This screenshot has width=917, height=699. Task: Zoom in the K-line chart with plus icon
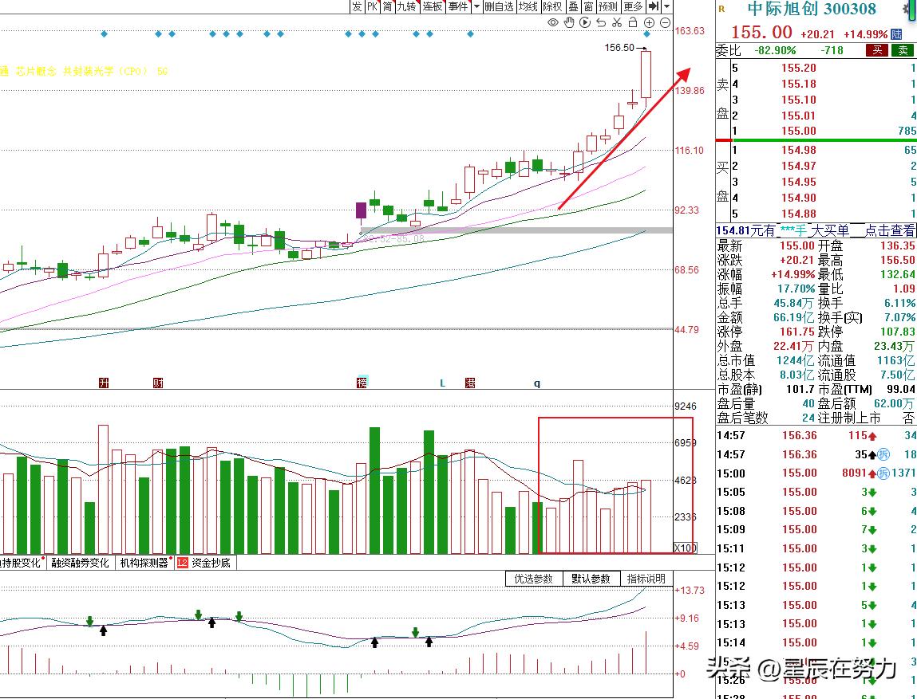click(649, 23)
